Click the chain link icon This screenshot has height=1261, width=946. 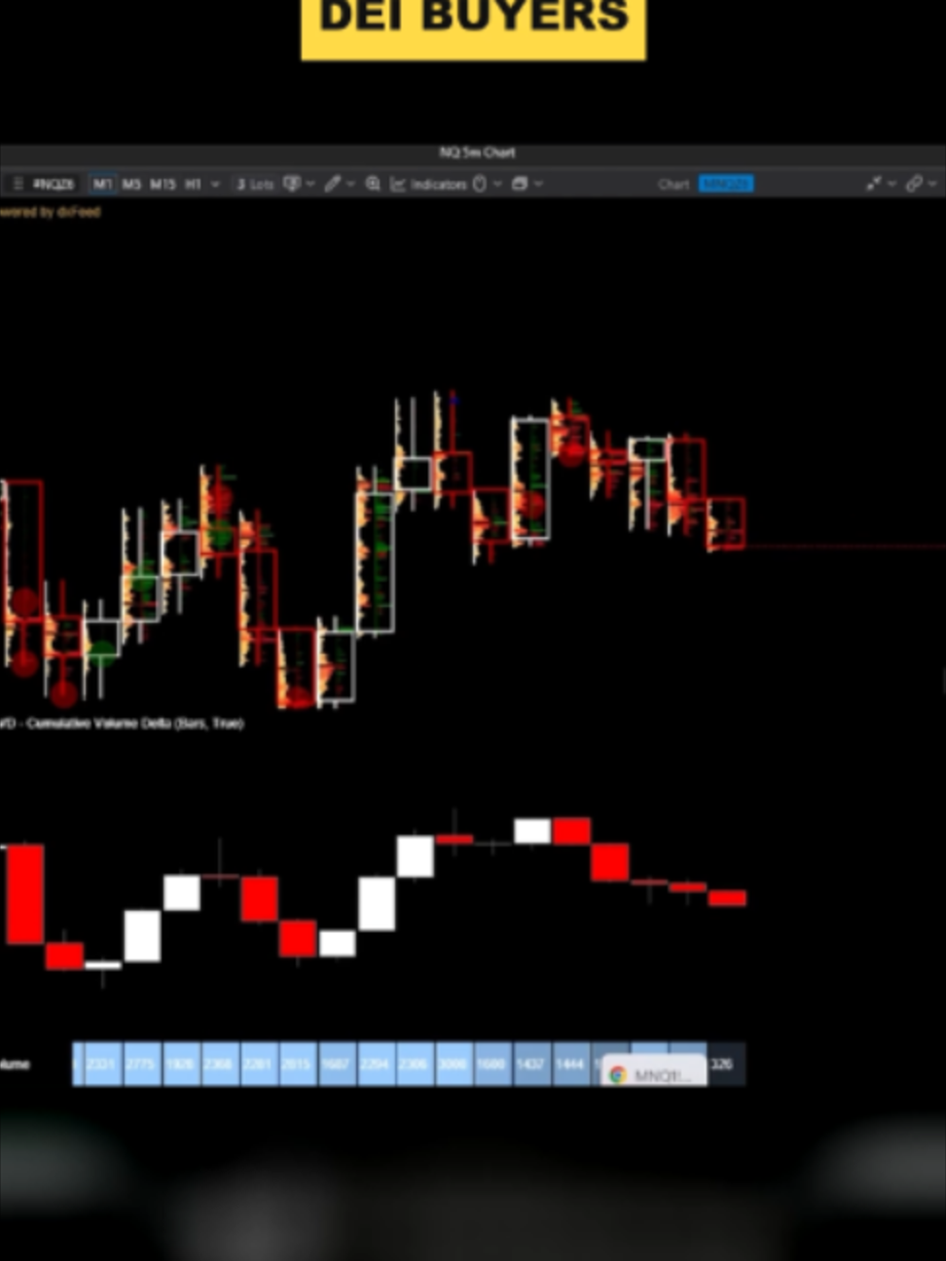pos(914,184)
